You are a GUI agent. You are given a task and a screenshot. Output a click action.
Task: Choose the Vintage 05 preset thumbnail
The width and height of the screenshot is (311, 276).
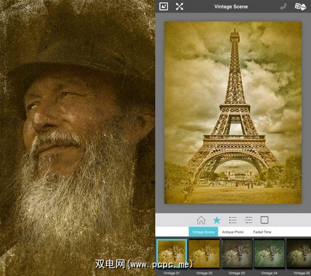click(299, 254)
